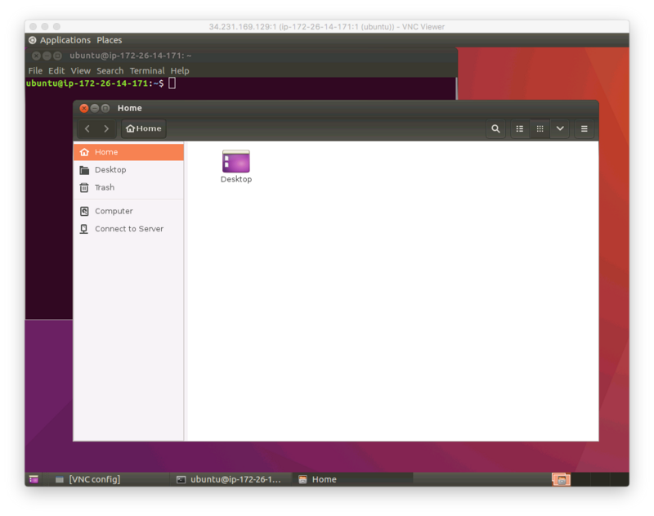This screenshot has width=654, height=516.
Task: Click the forward navigation arrow in Files
Action: click(106, 128)
